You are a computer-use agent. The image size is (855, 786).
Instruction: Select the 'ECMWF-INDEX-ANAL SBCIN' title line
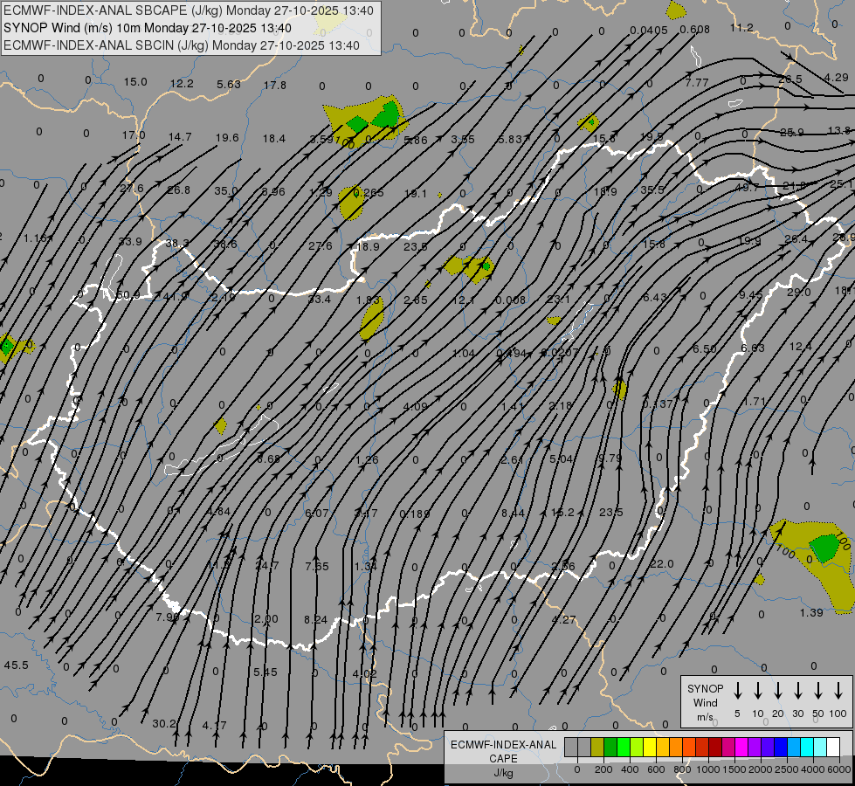(x=182, y=45)
